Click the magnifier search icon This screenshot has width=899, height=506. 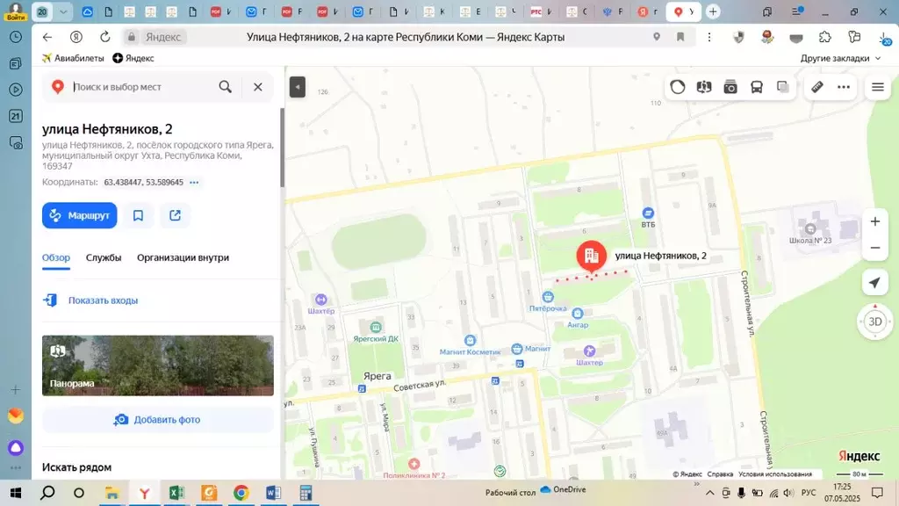pyautogui.click(x=226, y=87)
